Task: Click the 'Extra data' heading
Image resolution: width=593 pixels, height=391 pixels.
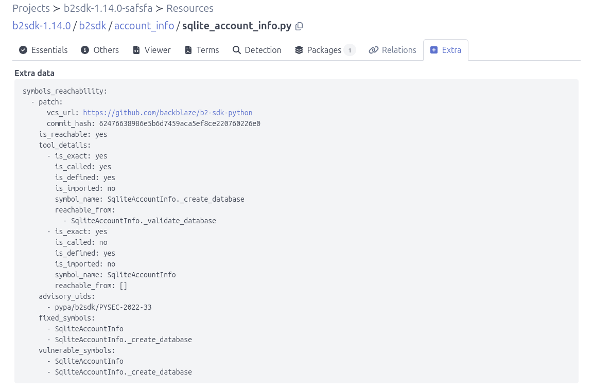Action: 34,74
